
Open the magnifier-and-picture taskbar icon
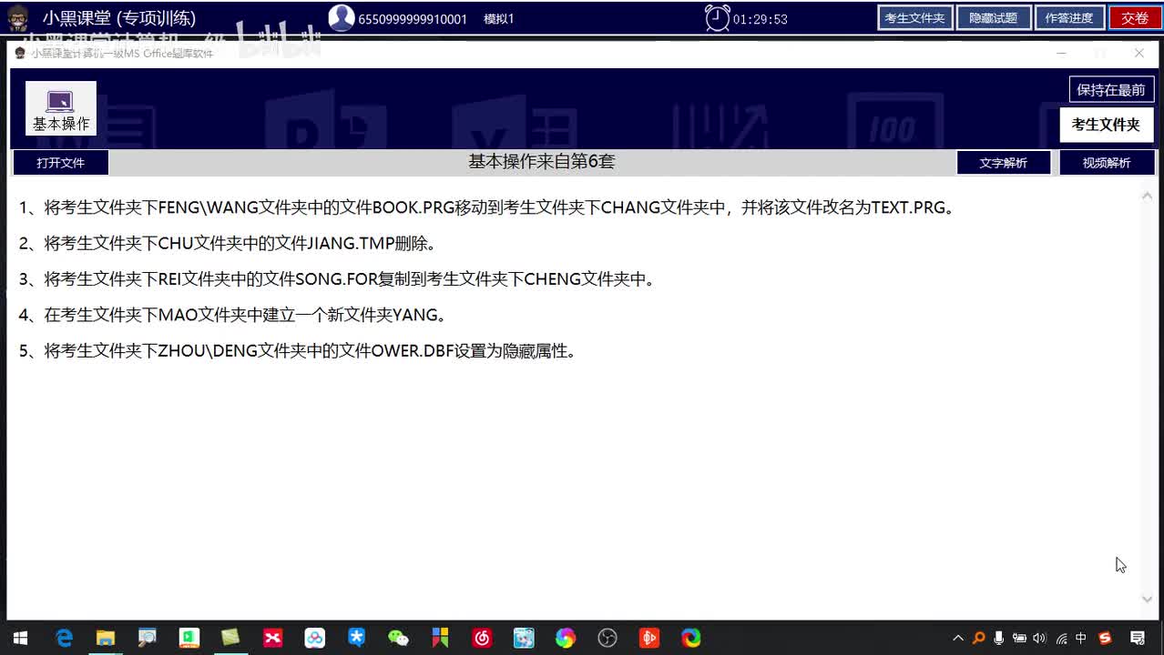tap(148, 638)
